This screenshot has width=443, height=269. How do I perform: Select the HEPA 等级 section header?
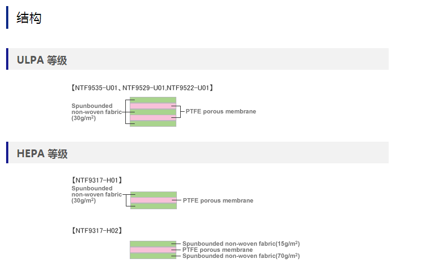(x=42, y=153)
